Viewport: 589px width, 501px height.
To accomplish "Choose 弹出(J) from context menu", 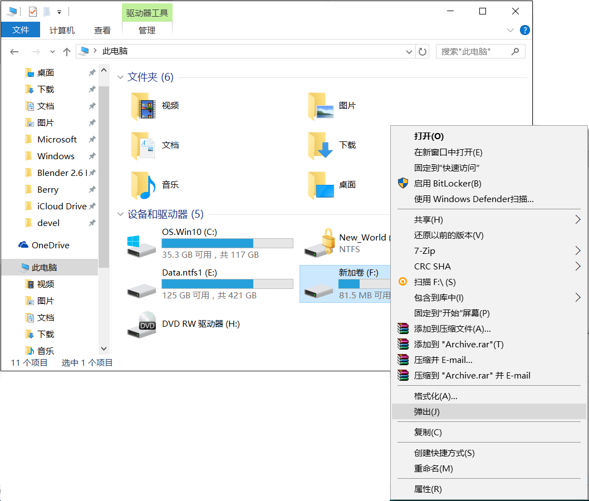I will point(426,412).
